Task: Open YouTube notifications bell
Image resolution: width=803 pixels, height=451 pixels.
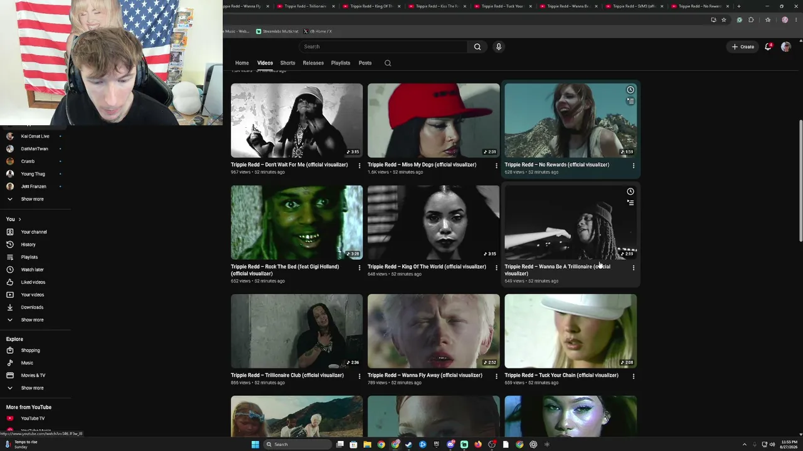Action: tap(768, 46)
